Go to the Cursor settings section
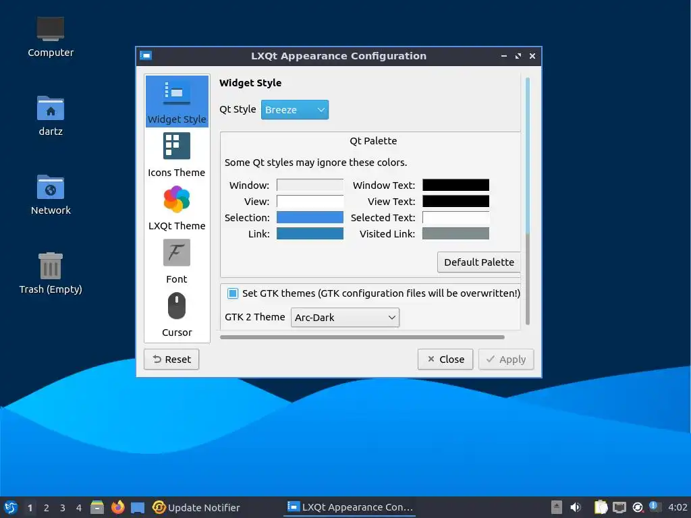 point(177,314)
